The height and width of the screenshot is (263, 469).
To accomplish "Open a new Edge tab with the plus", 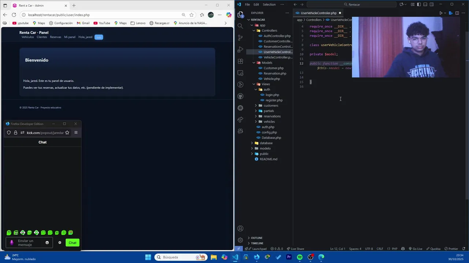I will click(x=74, y=5).
